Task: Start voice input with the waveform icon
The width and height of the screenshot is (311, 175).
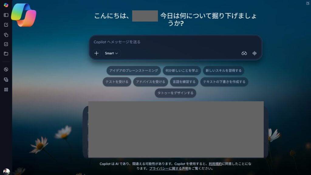Action: pyautogui.click(x=255, y=53)
